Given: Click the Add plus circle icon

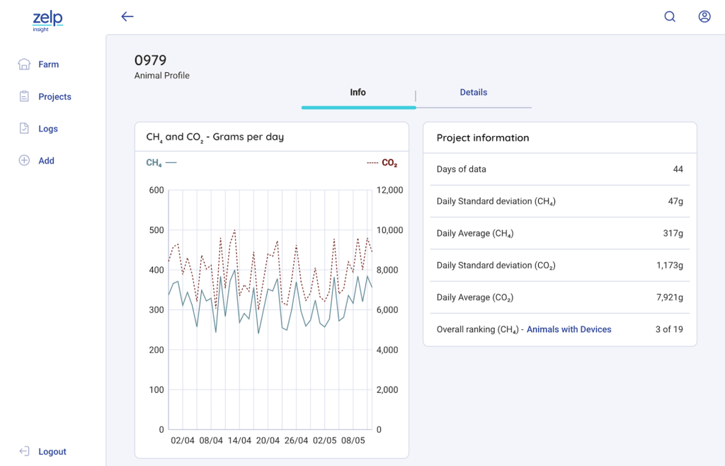Looking at the screenshot, I should (24, 161).
